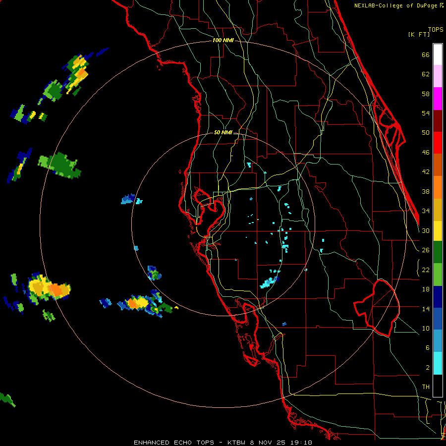Click the legend label "TH"
This screenshot has height=446, width=446.
click(426, 387)
